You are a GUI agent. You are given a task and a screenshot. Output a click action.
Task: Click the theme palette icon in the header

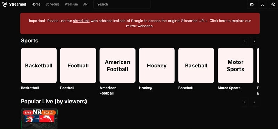point(273,5)
